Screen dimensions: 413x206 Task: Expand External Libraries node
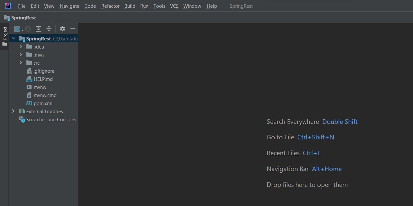(x=13, y=111)
